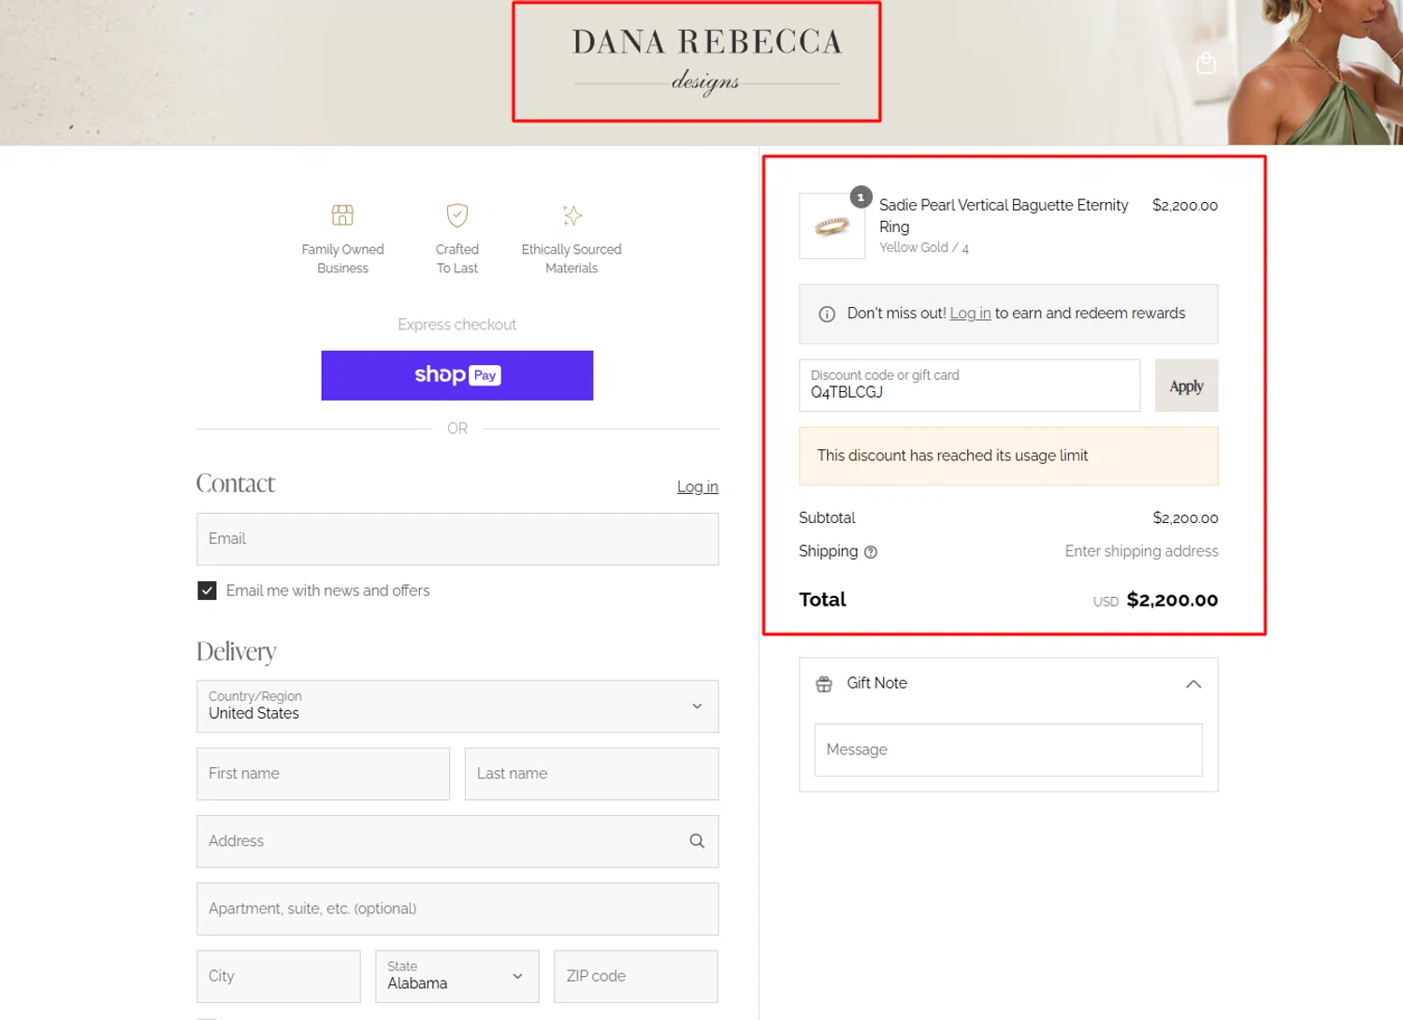
Task: Click the Last name field
Action: point(591,774)
